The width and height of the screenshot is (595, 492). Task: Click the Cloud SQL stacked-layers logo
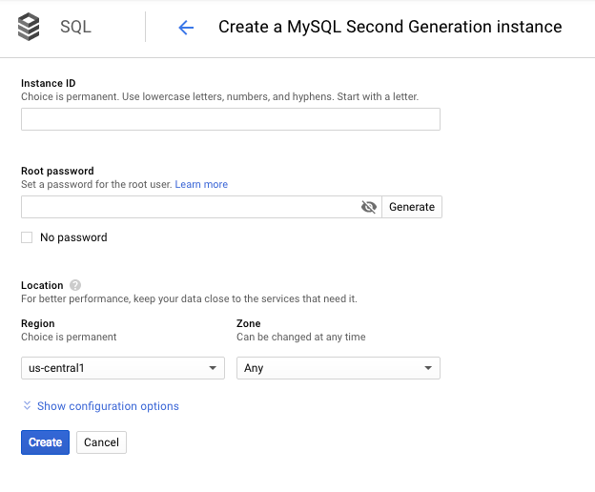[x=29, y=27]
